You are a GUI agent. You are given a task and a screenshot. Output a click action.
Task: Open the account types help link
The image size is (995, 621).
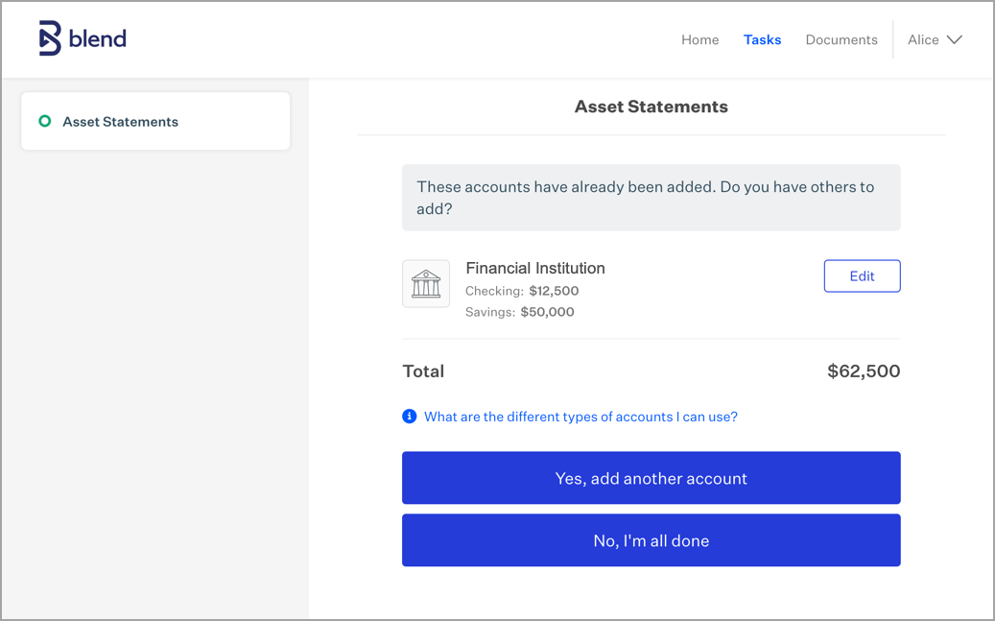point(580,417)
